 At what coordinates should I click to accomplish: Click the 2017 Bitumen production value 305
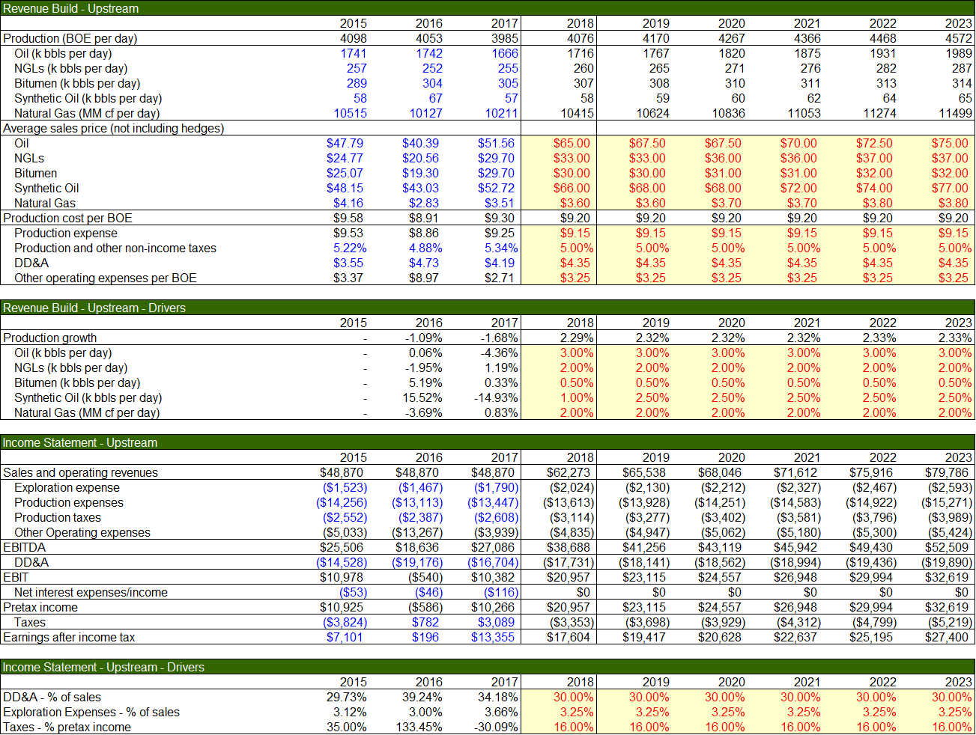(508, 83)
